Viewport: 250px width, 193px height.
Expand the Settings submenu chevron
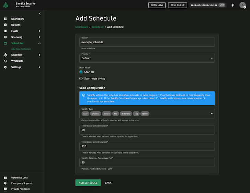[39, 67]
